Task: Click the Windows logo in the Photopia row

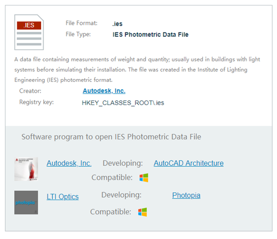Action: 142,212
